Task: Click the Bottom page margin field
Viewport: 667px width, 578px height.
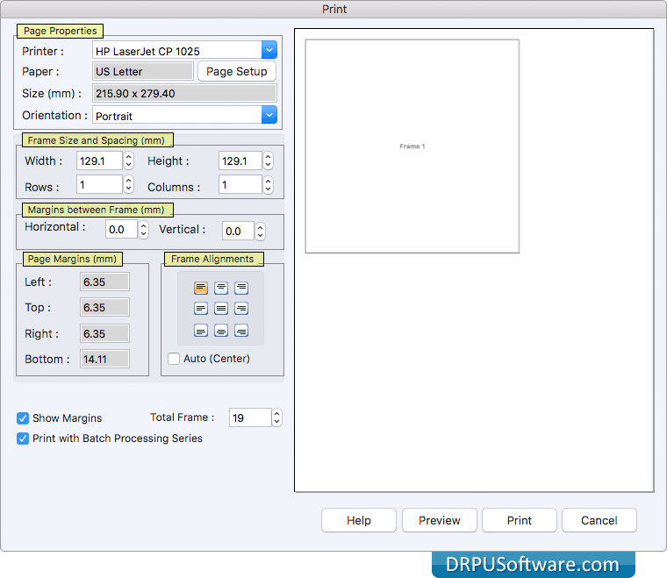Action: click(x=104, y=359)
